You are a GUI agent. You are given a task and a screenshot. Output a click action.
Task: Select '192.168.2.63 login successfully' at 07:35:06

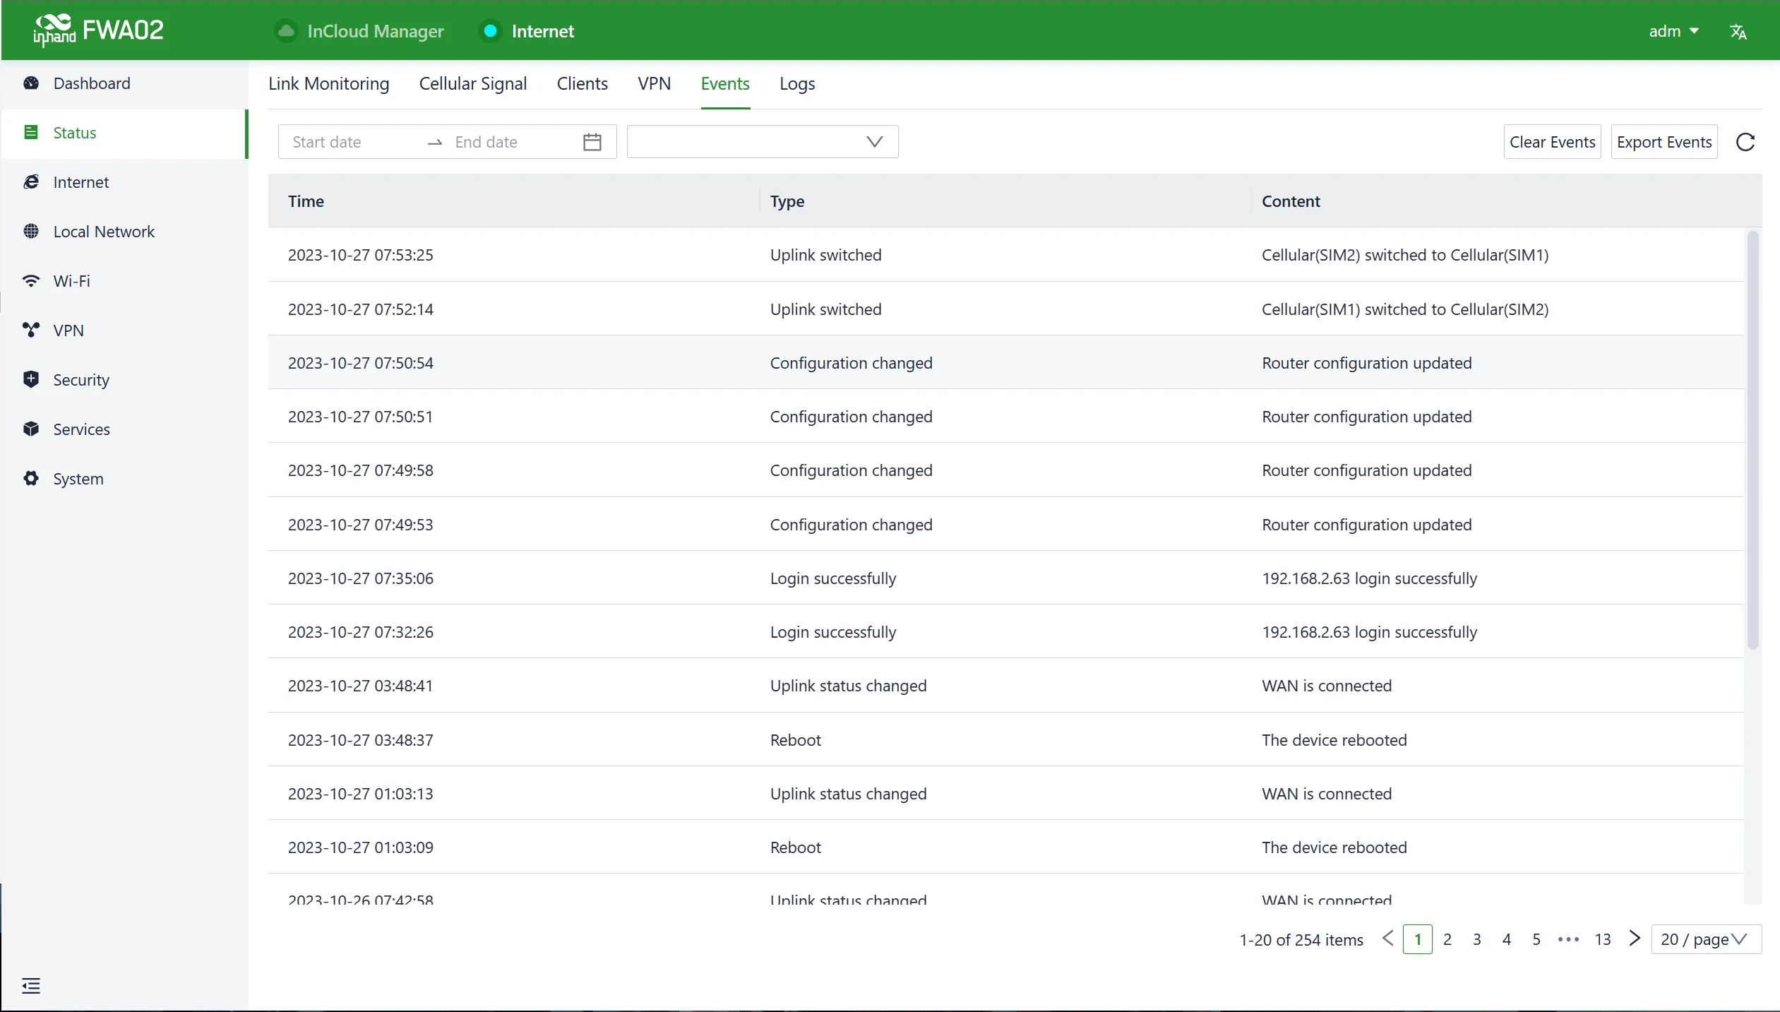[x=1369, y=578]
